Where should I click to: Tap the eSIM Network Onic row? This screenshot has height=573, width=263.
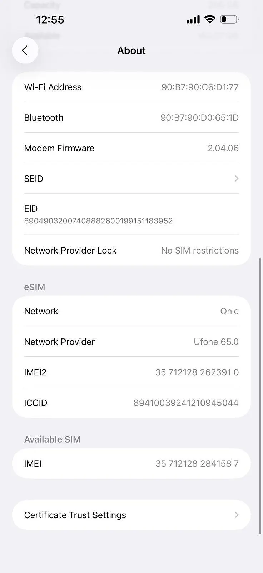pos(131,311)
